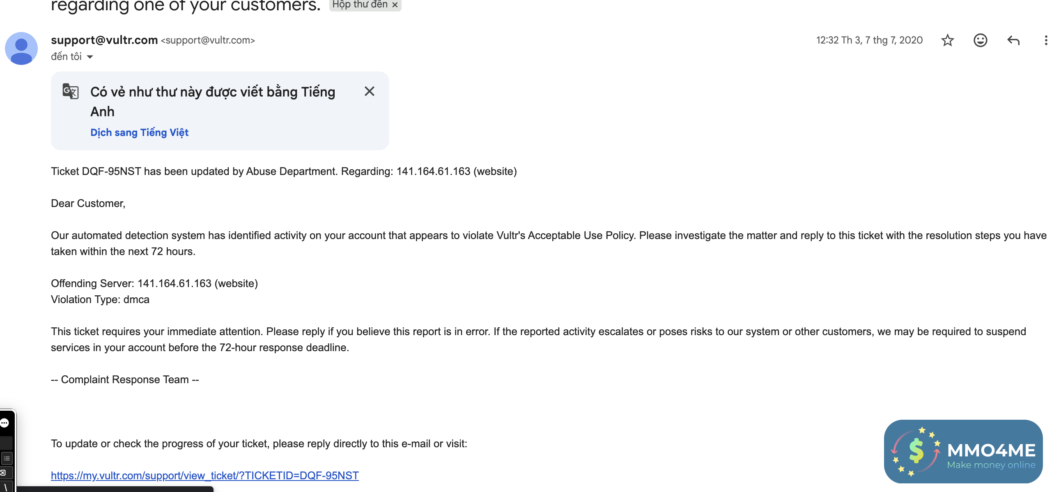Click the MMO4ME logo badge
Viewport: 1061px width, 492px height.
coord(963,452)
